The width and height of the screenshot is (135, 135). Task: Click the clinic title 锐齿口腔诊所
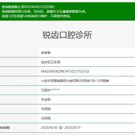(x=67, y=35)
